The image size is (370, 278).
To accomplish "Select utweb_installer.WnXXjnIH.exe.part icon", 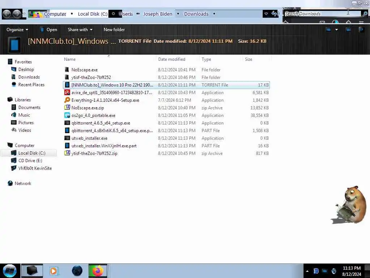I will [x=67, y=146].
